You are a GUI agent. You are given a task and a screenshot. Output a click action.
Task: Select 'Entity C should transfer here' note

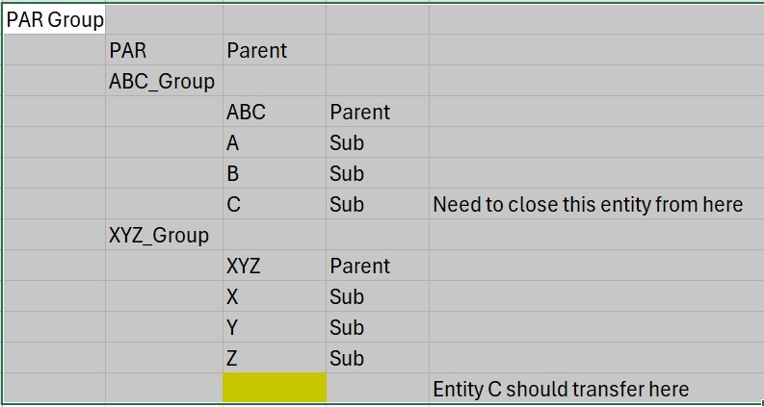click(561, 389)
